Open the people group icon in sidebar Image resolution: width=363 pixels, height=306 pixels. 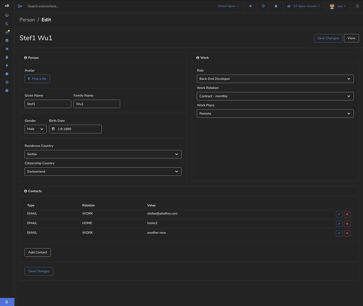7,32
